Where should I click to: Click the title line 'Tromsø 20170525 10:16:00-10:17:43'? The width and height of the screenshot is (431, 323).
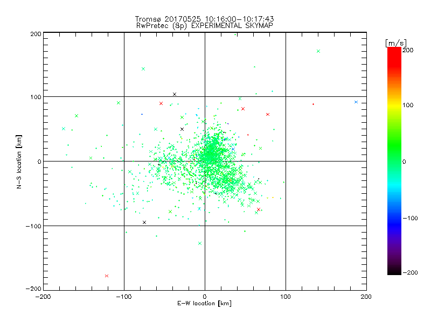coord(204,19)
